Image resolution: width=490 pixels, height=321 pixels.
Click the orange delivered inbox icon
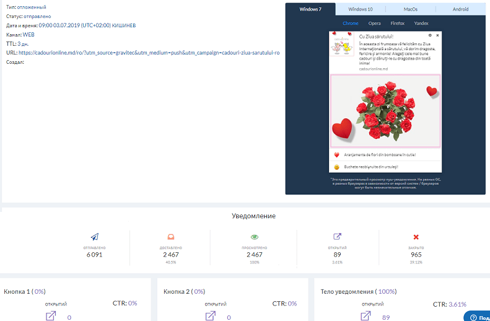pyautogui.click(x=170, y=237)
